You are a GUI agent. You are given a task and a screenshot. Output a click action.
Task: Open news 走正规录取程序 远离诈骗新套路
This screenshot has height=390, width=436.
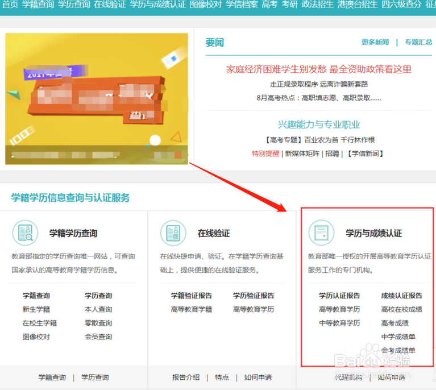(319, 84)
